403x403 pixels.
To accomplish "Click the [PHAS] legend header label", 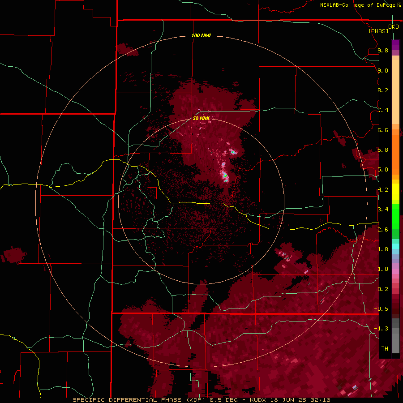I will pos(378,31).
